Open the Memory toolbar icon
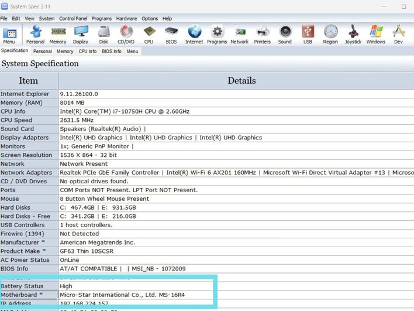Image resolution: width=414 pixels, height=311 pixels. click(x=58, y=35)
